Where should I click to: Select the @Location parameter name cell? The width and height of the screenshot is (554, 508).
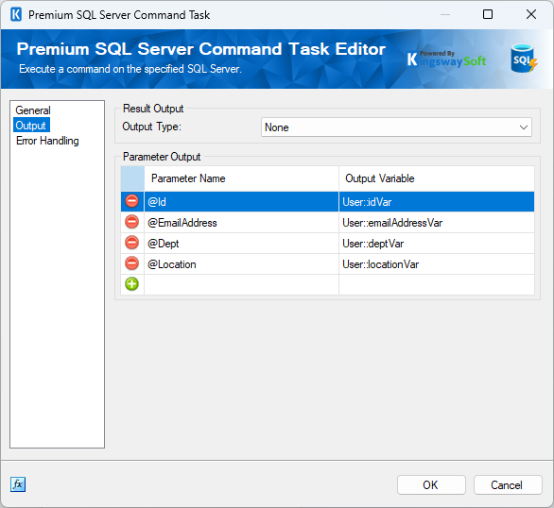click(241, 264)
